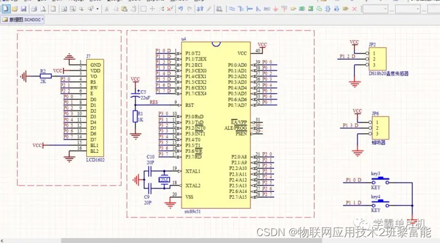The image size is (440, 243).
Task: Select the JP2 connector body
Action: [377, 59]
